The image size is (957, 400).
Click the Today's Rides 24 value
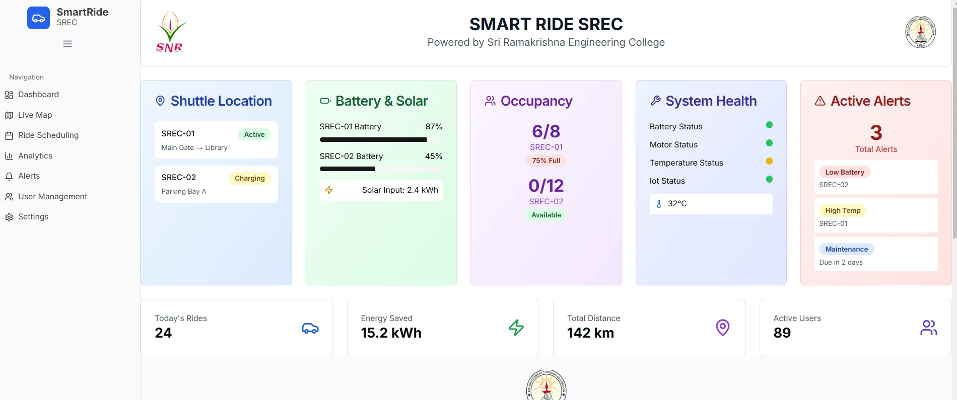point(163,333)
